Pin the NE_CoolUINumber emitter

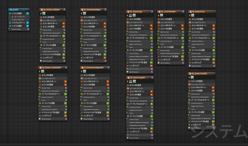[158, 15]
